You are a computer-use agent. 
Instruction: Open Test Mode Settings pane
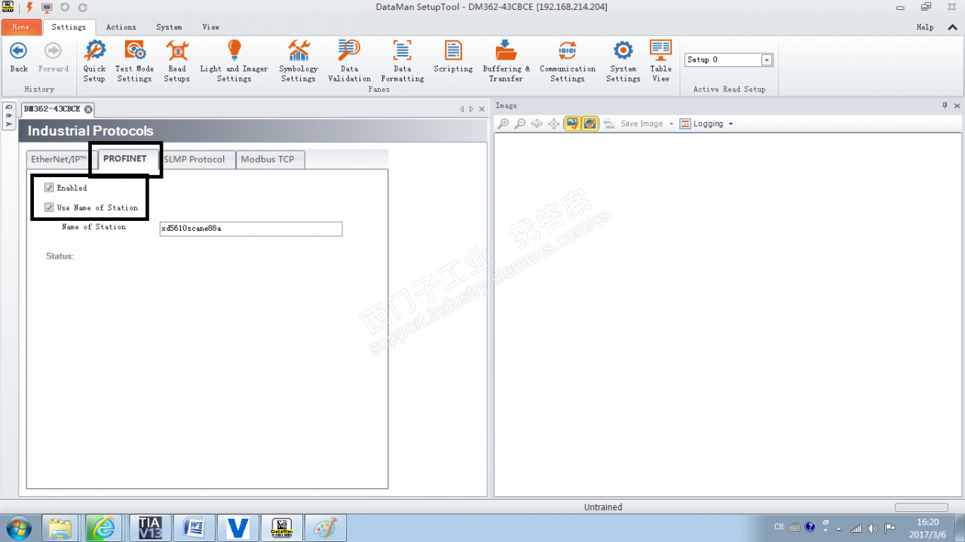(134, 61)
